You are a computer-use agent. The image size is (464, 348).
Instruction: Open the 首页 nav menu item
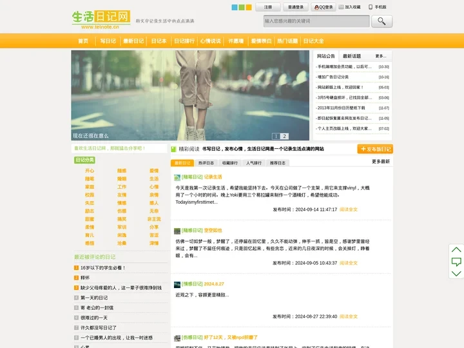[x=83, y=41]
